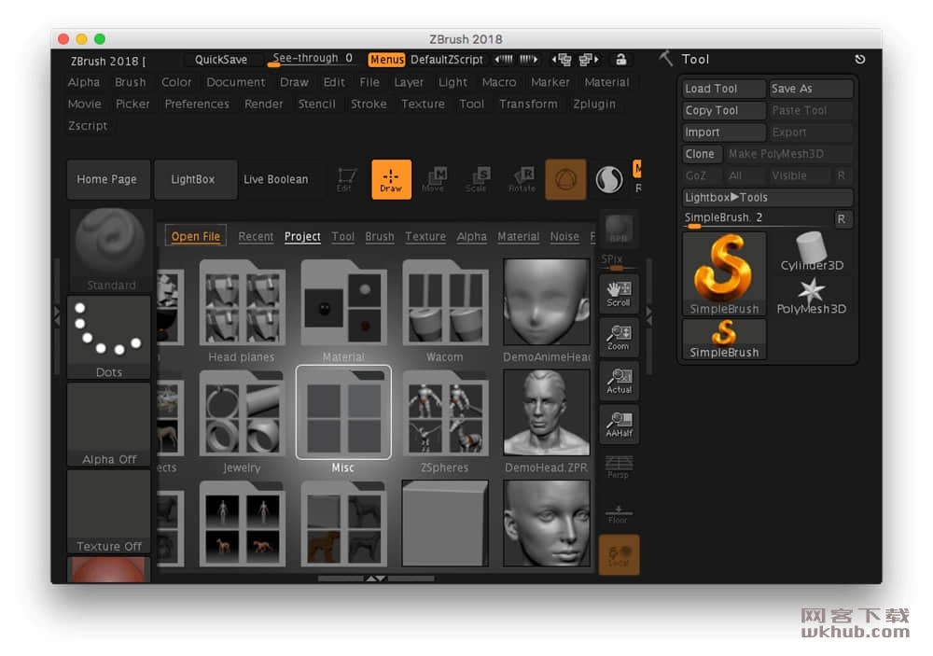Click the small SimpleBrush tool icon

tap(724, 339)
